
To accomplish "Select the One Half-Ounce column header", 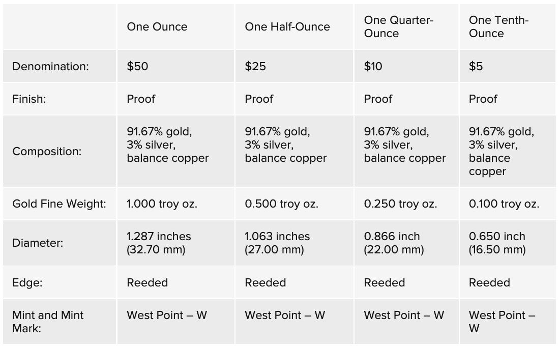I will point(287,27).
